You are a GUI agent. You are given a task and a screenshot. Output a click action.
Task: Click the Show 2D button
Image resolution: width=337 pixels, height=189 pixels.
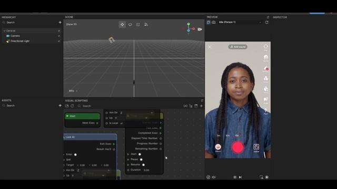pos(72,25)
